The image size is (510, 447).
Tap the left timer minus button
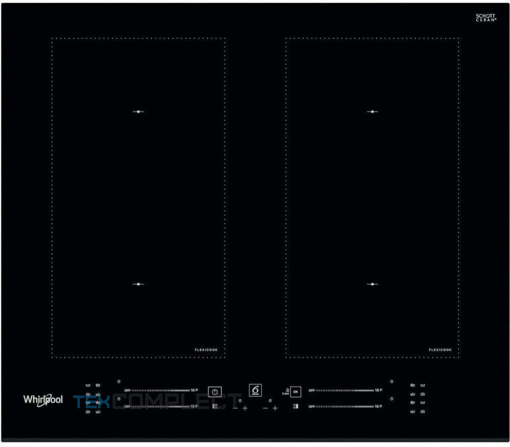236,408
